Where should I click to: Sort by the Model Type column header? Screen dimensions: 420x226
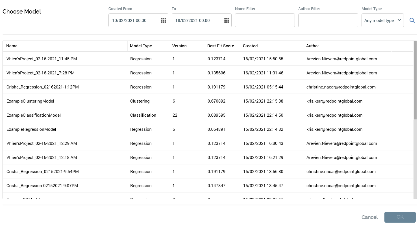(x=141, y=46)
